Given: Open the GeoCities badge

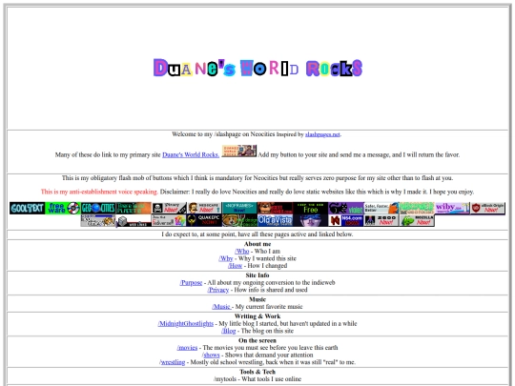Looking at the screenshot, I should (x=98, y=208).
